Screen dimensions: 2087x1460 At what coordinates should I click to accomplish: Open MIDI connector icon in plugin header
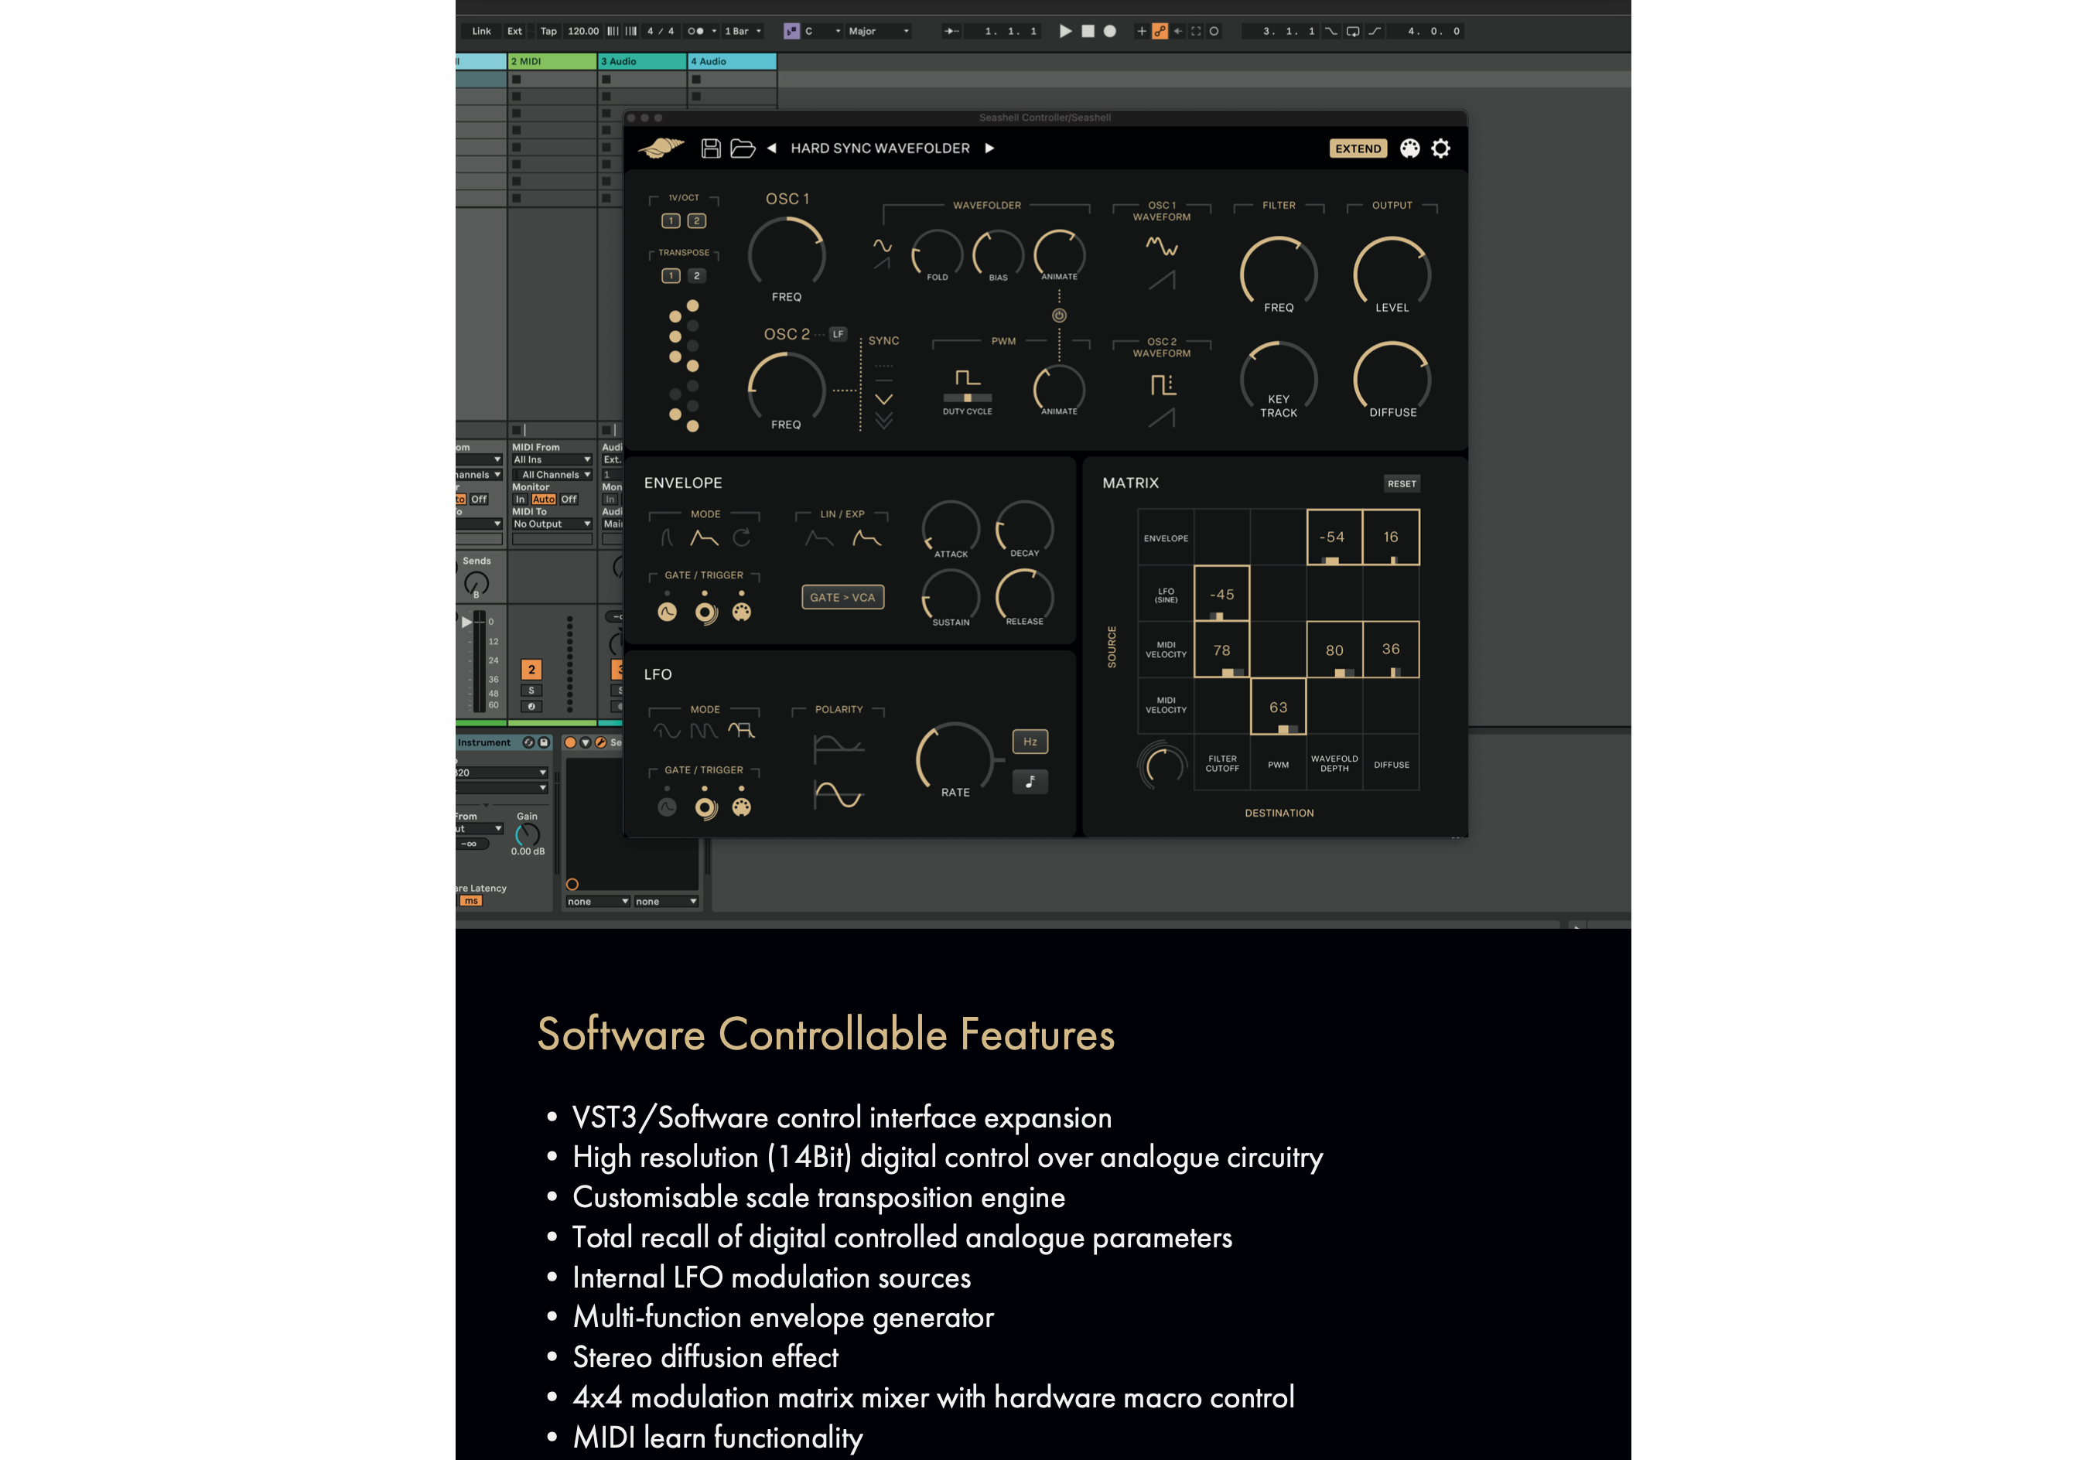[x=1410, y=148]
